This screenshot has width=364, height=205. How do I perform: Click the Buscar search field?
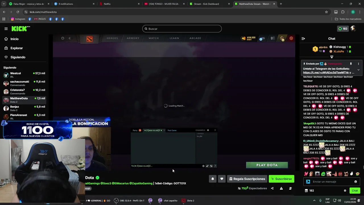(182, 29)
